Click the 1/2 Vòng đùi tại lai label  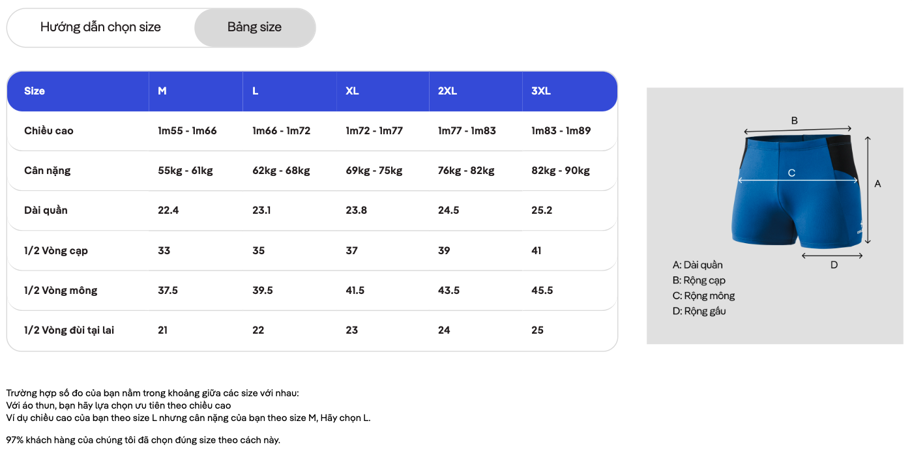[69, 330]
